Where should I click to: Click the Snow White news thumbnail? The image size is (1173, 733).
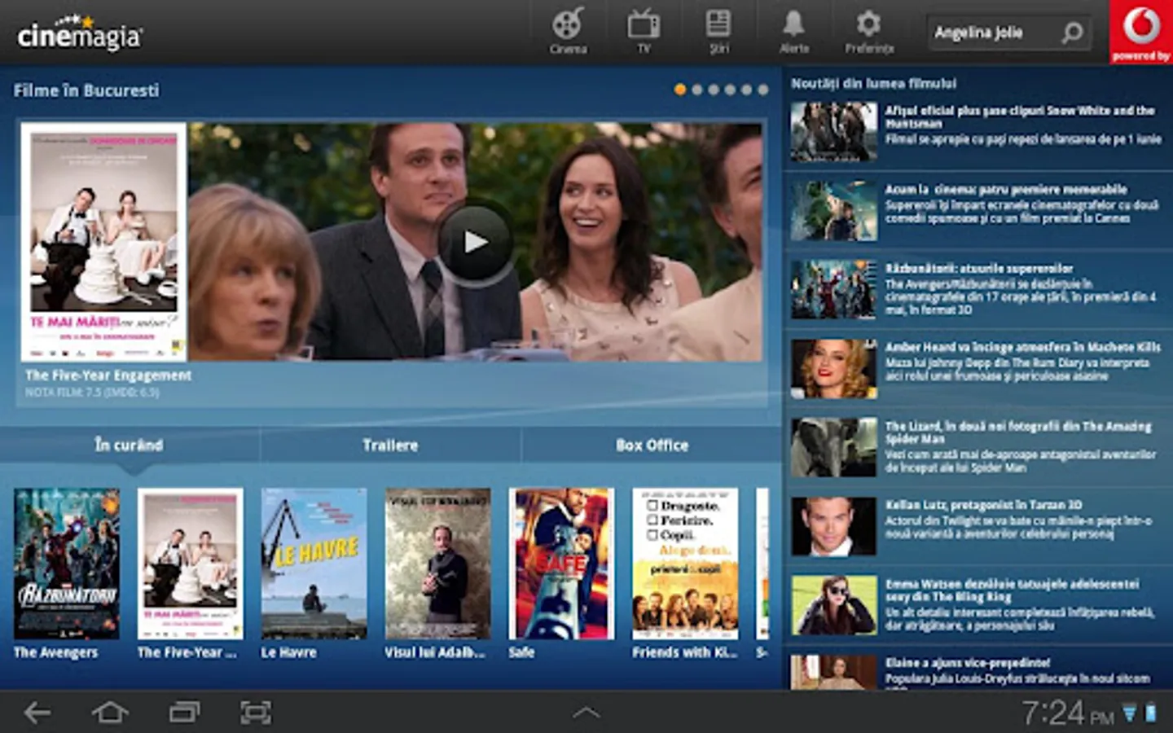pyautogui.click(x=834, y=132)
